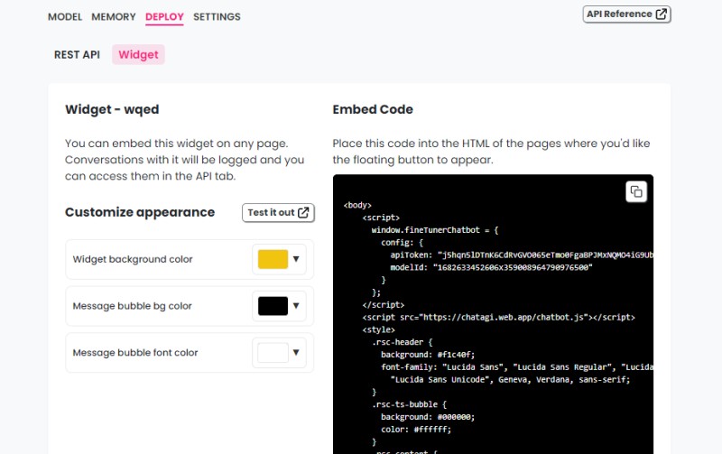
Task: Click the external link icon in API Reference
Action: pos(661,14)
